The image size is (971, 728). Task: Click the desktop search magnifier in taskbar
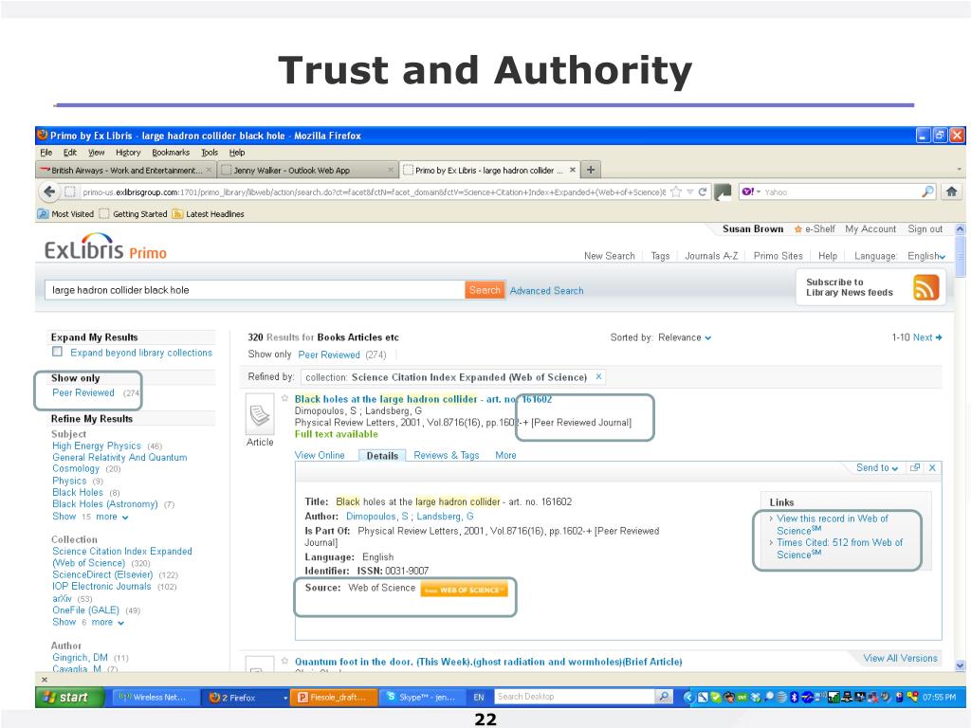coord(663,697)
